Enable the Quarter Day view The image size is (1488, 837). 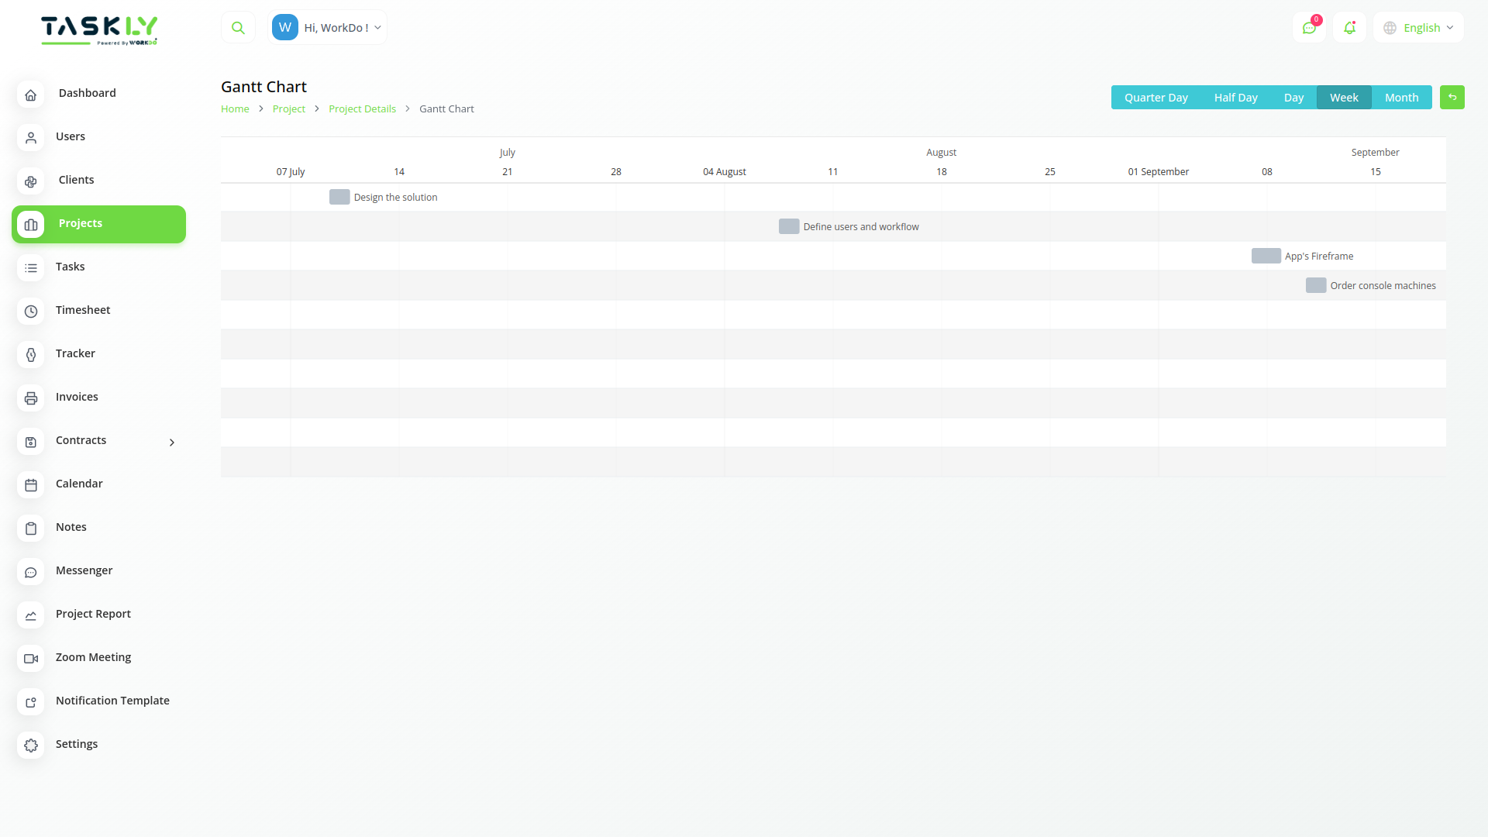tap(1156, 97)
